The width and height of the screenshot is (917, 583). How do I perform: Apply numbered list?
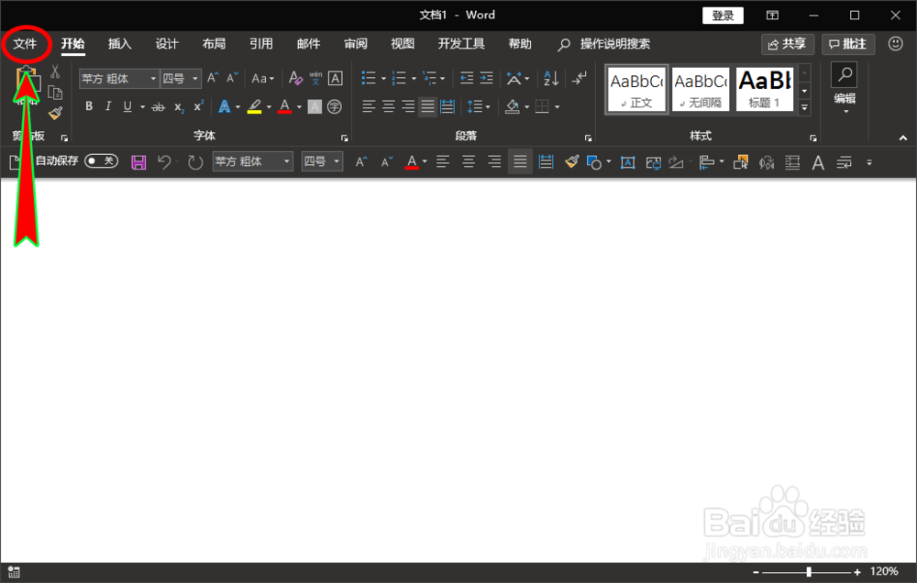[x=399, y=78]
